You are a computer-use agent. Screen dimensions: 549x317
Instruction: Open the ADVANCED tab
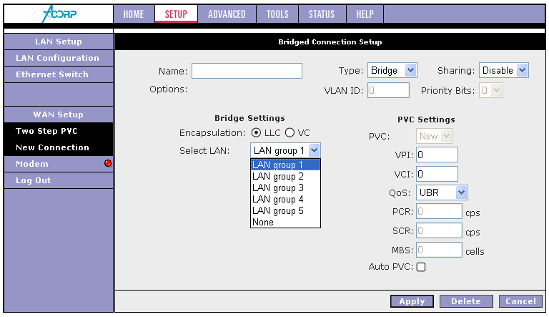coord(227,14)
